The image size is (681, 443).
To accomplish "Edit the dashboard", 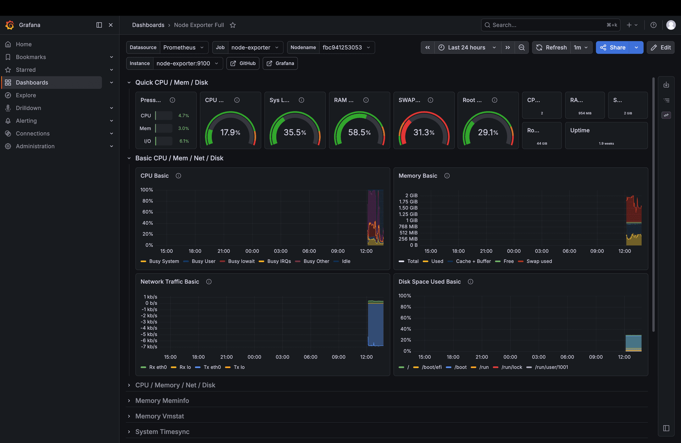I will [x=660, y=48].
